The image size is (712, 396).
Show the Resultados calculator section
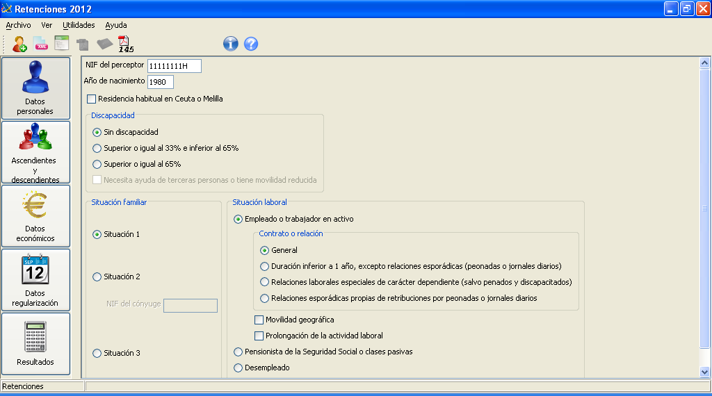point(35,344)
